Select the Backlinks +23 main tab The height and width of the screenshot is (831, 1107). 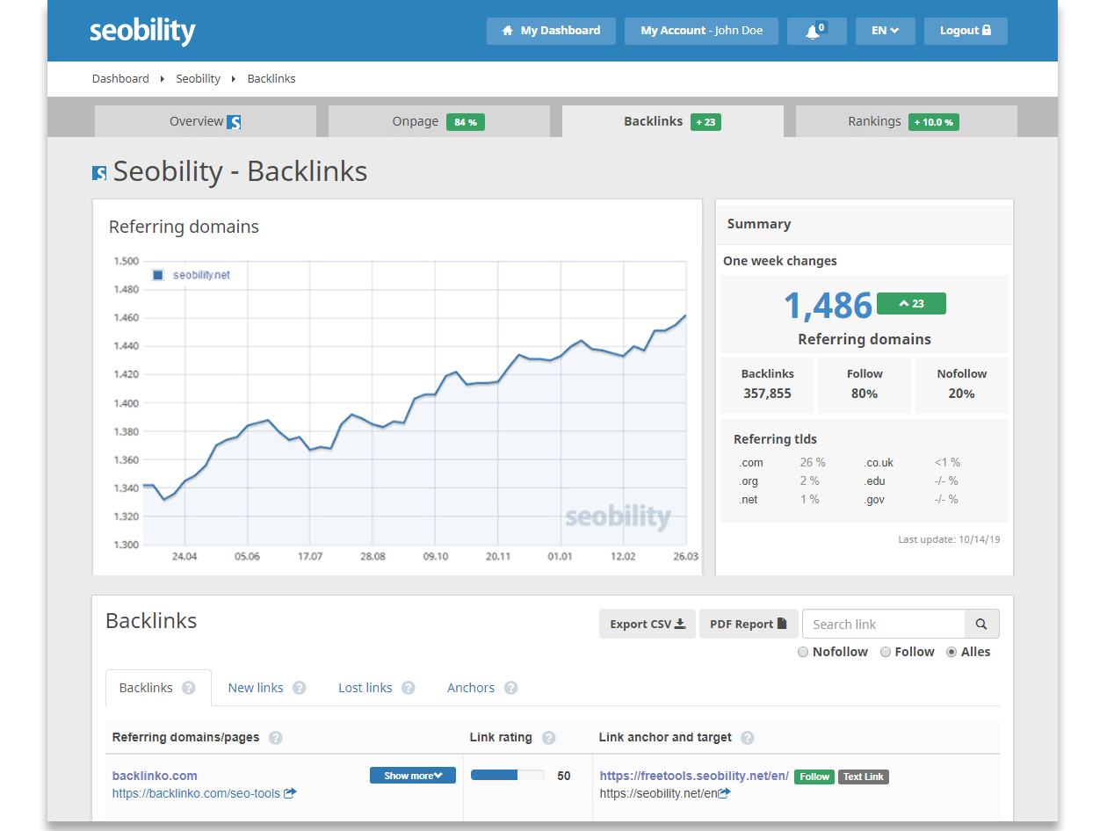point(672,121)
